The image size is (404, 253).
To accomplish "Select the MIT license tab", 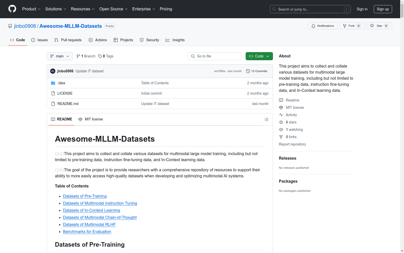I will click(91, 119).
